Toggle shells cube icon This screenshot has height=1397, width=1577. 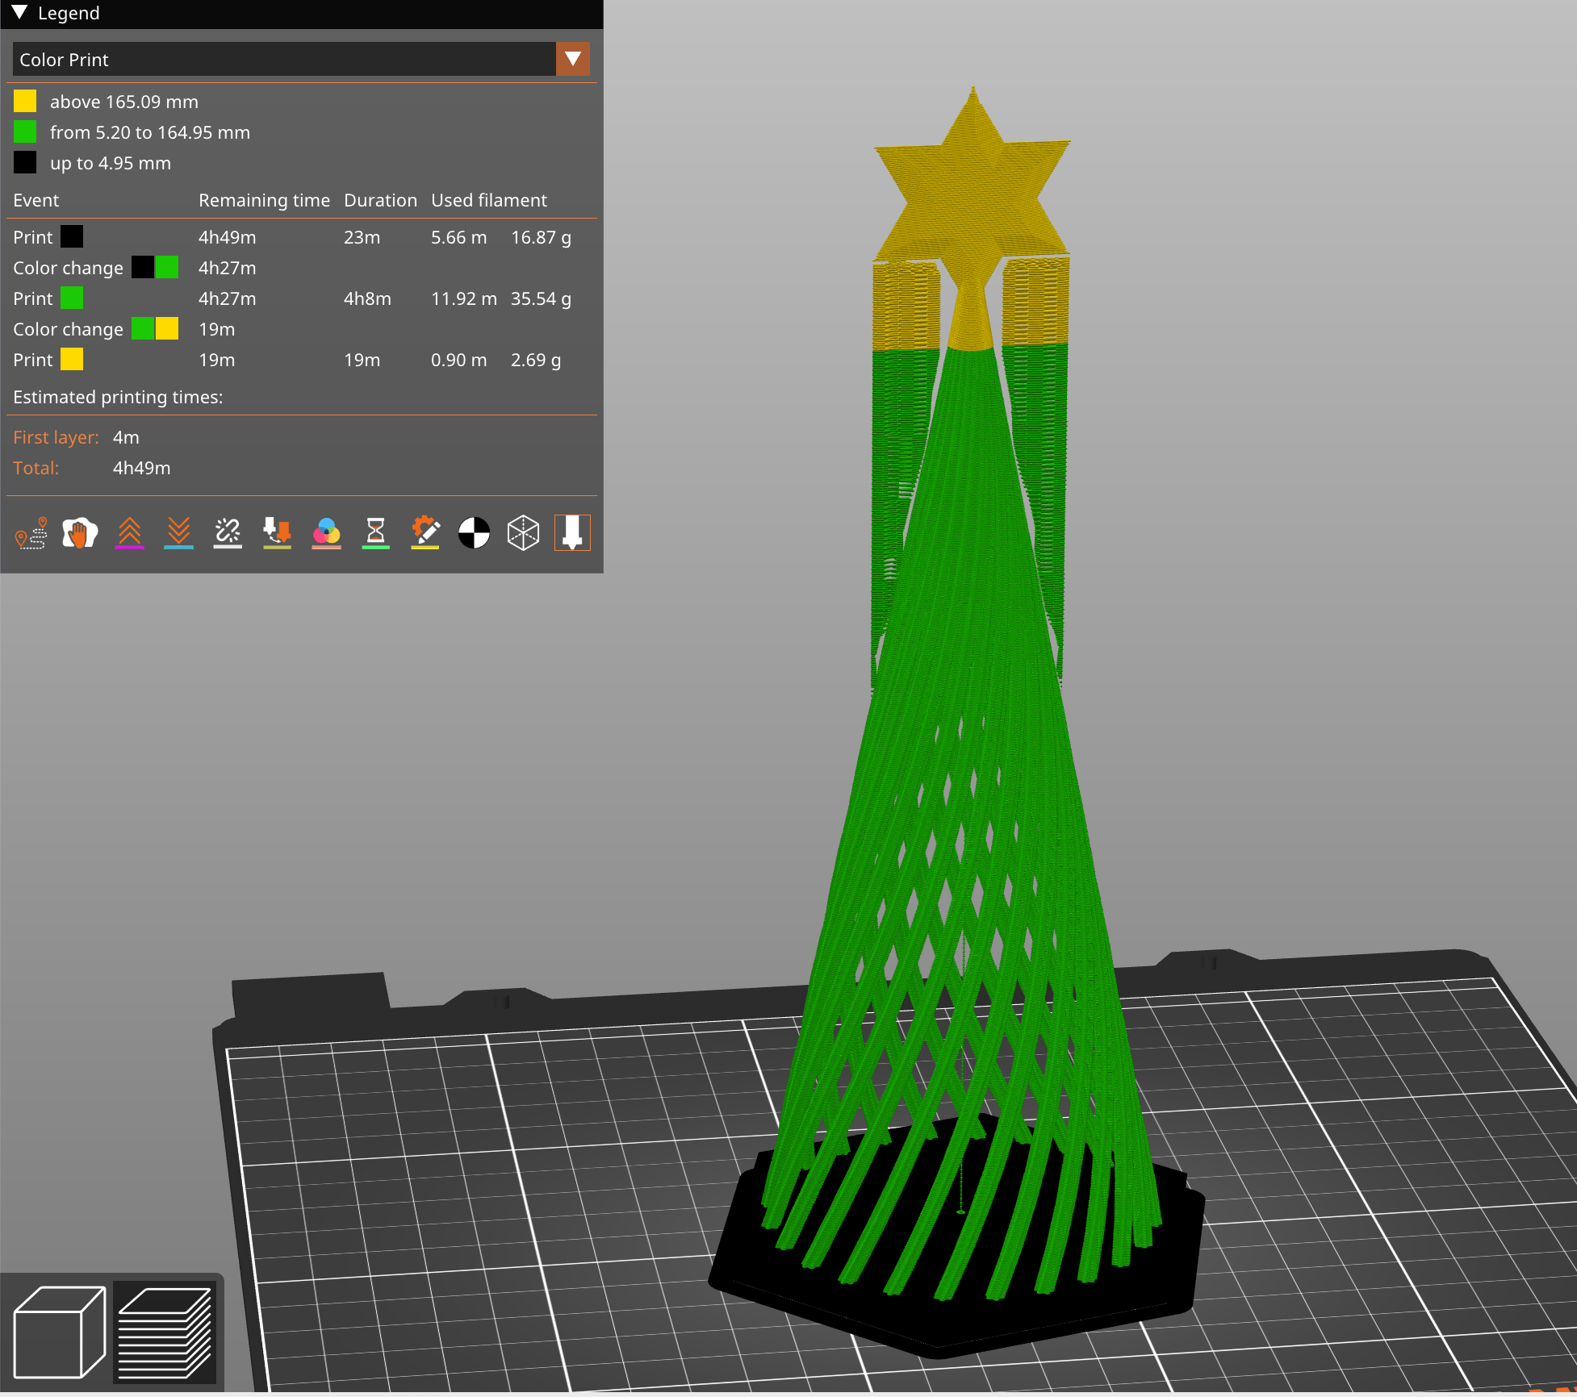[x=523, y=533]
